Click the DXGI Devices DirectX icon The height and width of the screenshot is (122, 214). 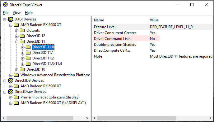tap(11, 19)
